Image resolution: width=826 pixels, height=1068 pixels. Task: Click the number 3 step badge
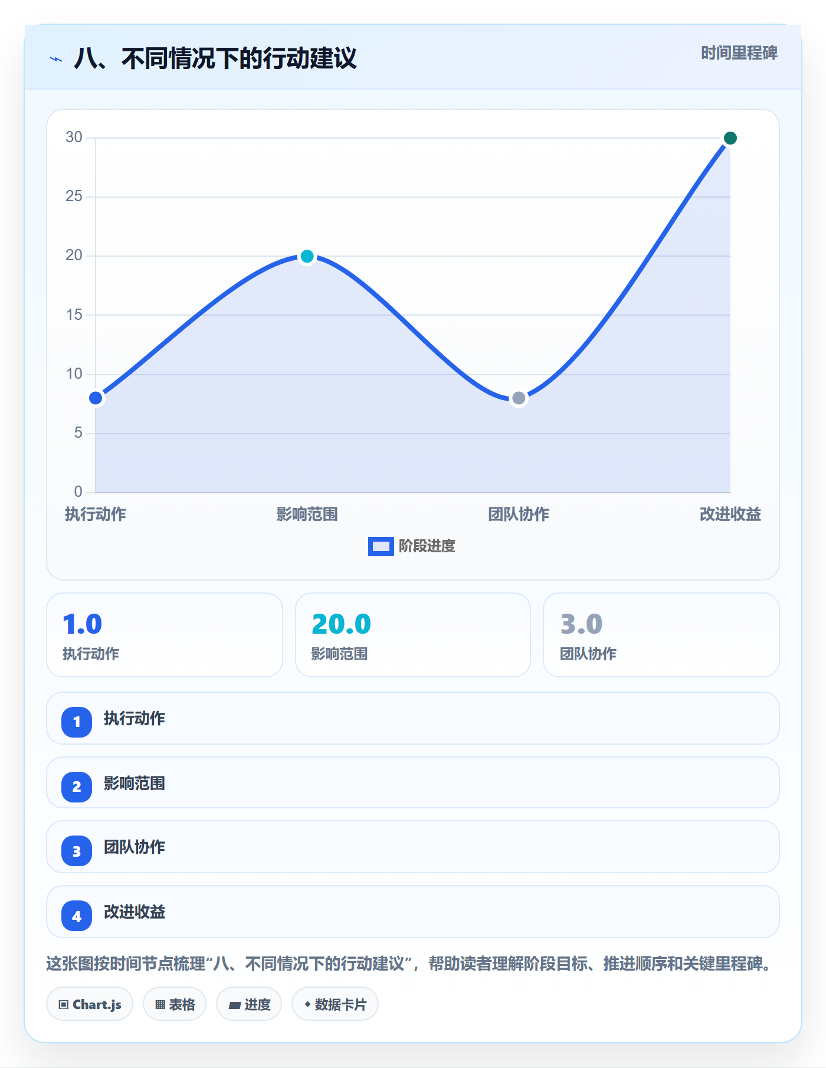point(77,851)
